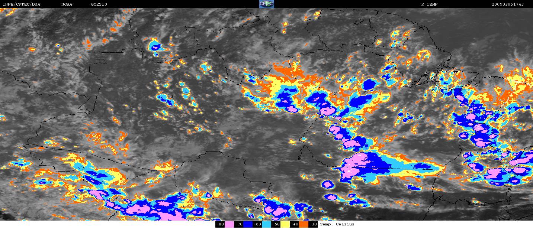The height and width of the screenshot is (228, 533).
Task: Click the -40 legend temperature label
Action: [x=294, y=224]
